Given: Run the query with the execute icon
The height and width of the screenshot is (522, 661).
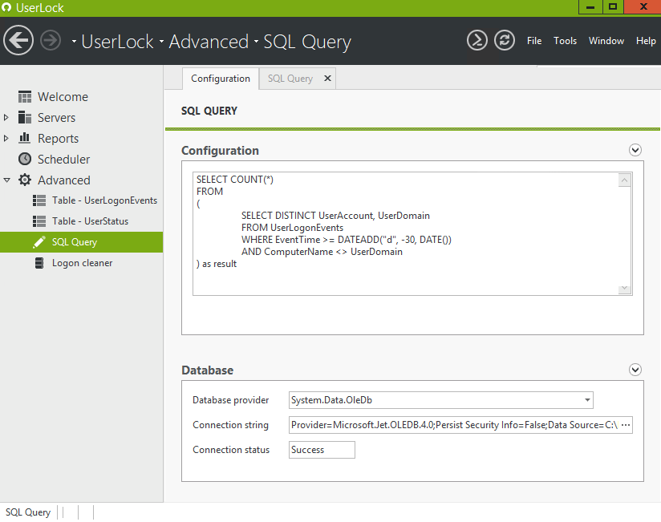Looking at the screenshot, I should [476, 40].
